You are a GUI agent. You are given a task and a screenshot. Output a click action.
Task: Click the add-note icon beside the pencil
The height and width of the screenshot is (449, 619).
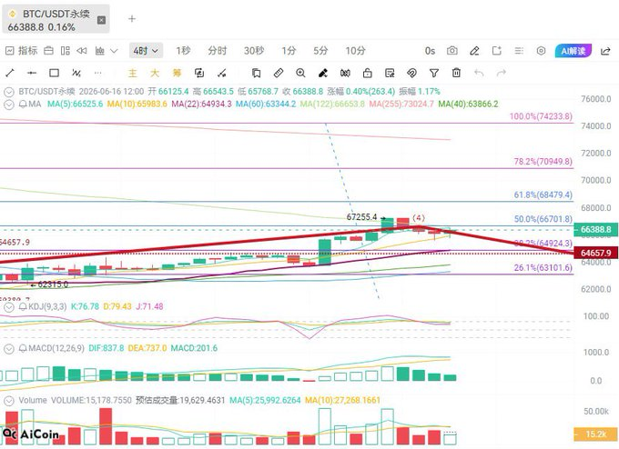point(497,51)
